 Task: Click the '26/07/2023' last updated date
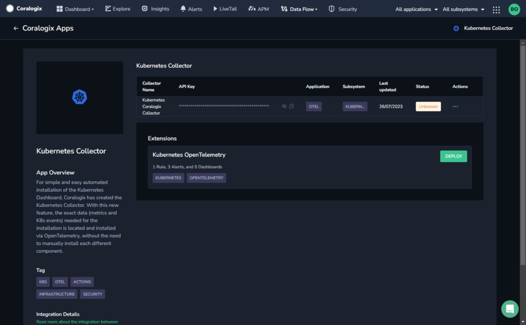click(391, 106)
